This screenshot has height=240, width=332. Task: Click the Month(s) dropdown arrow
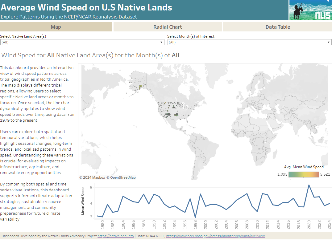pyautogui.click(x=329, y=42)
